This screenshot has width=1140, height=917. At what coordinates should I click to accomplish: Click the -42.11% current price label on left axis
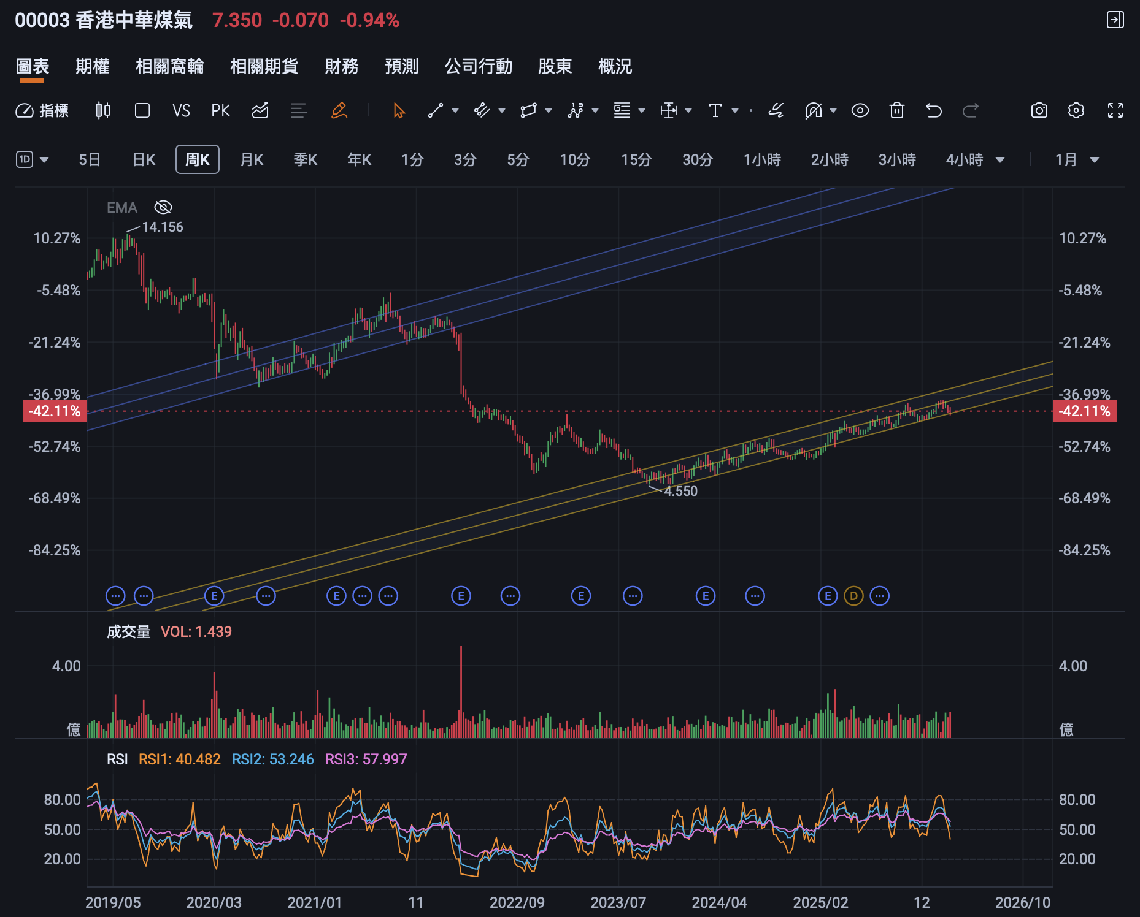point(55,411)
